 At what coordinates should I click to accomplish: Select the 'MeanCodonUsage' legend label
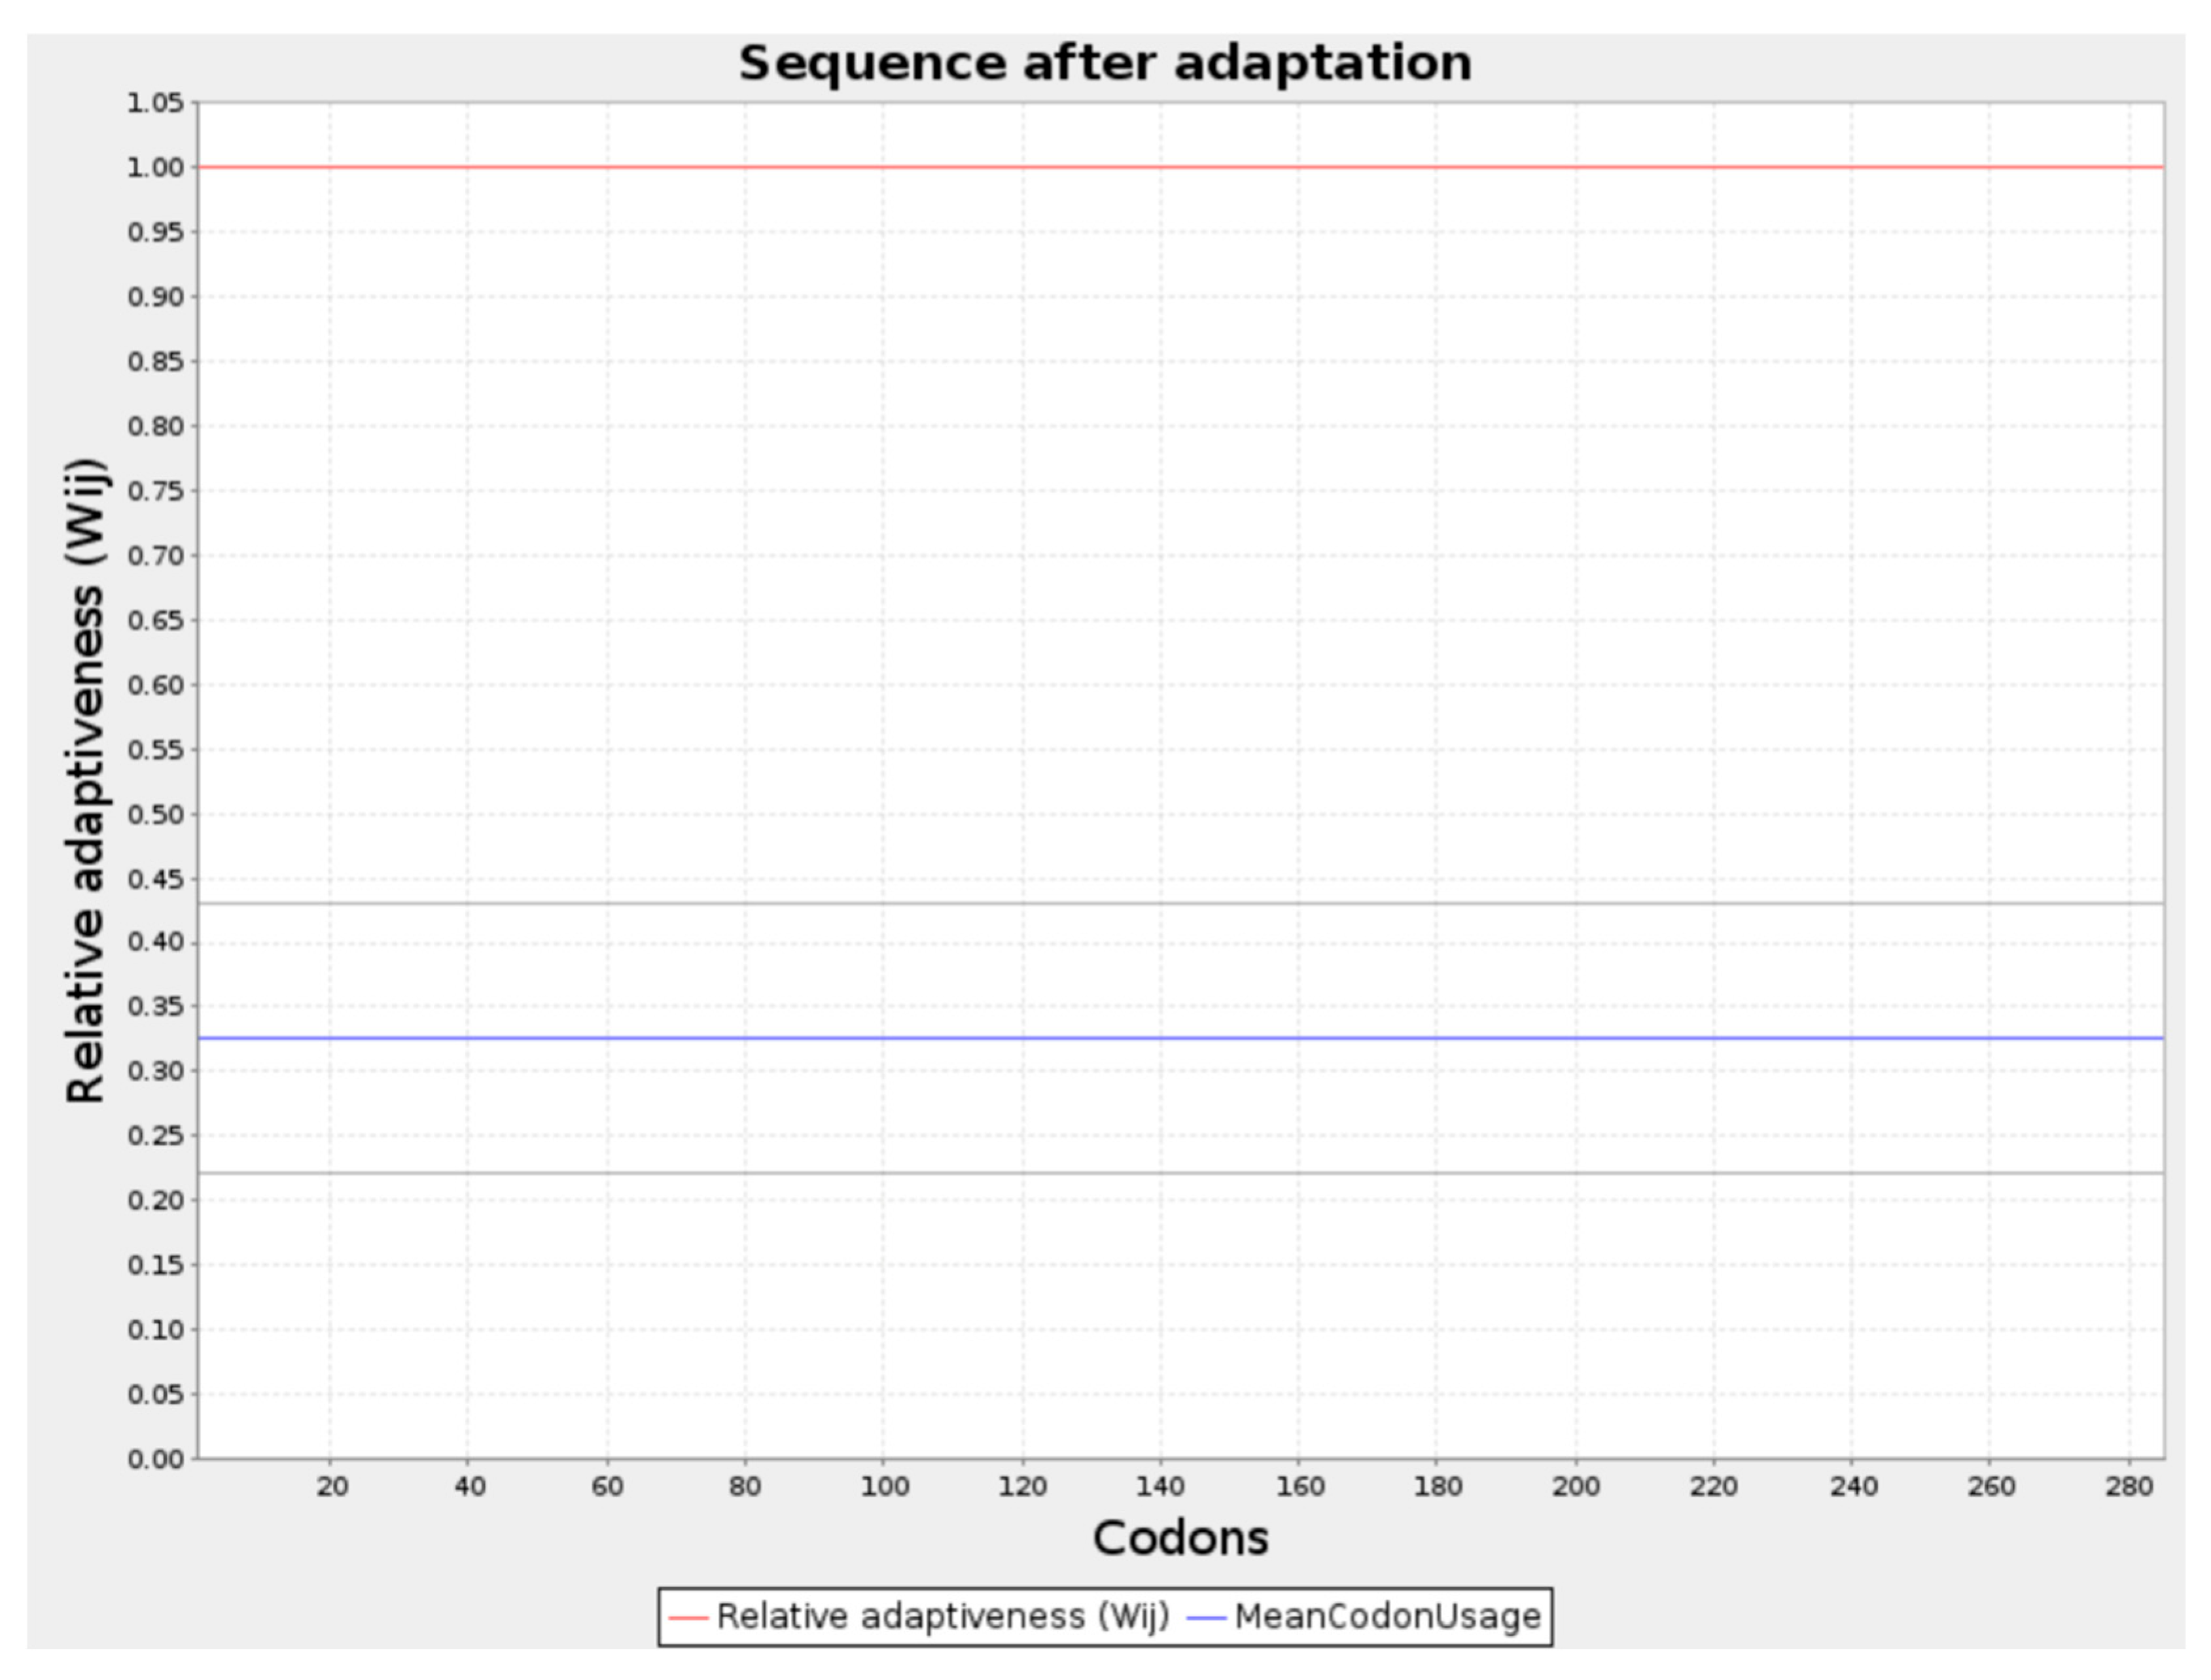(1388, 1616)
